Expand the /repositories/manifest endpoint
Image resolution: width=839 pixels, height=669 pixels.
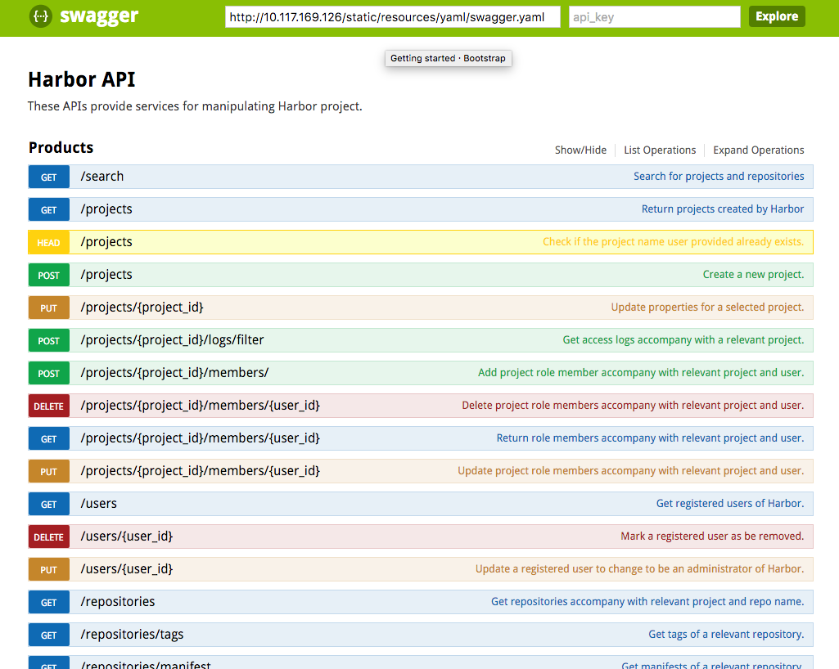pos(145,664)
